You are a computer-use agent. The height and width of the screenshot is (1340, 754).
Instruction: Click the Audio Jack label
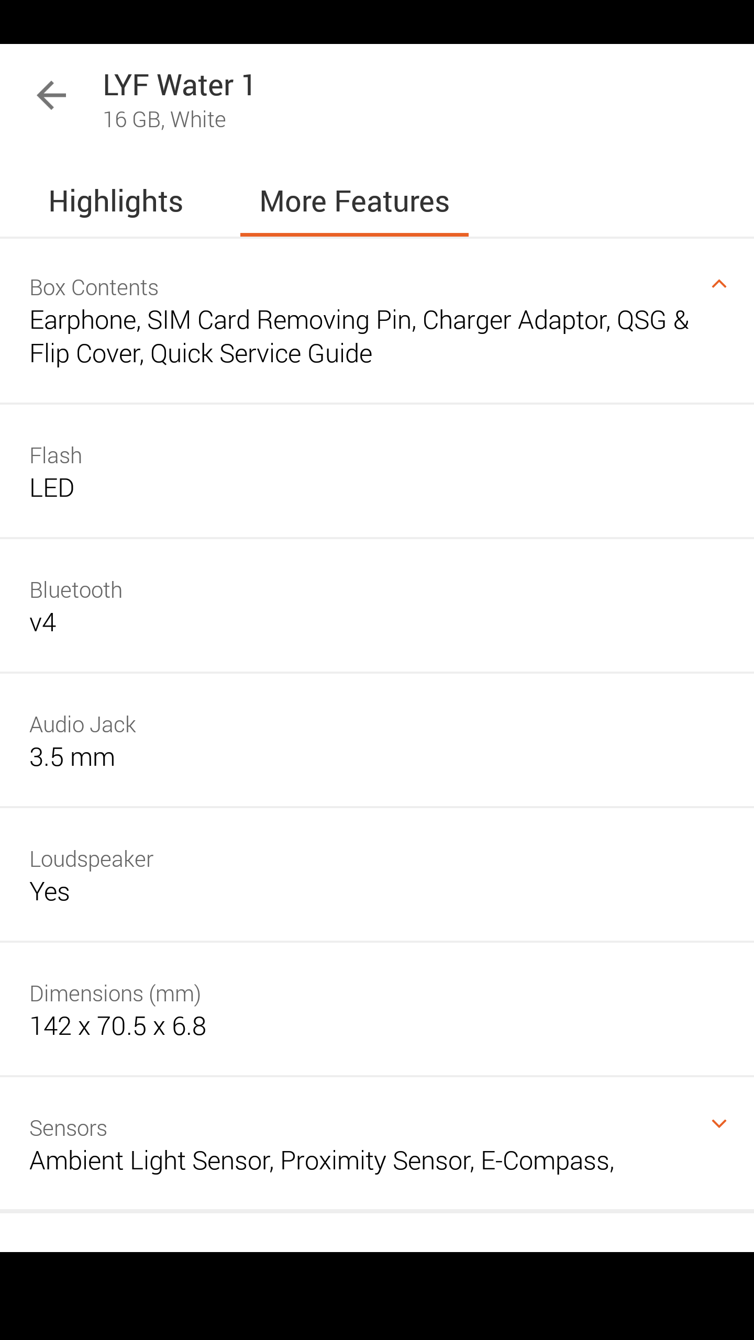pos(83,725)
